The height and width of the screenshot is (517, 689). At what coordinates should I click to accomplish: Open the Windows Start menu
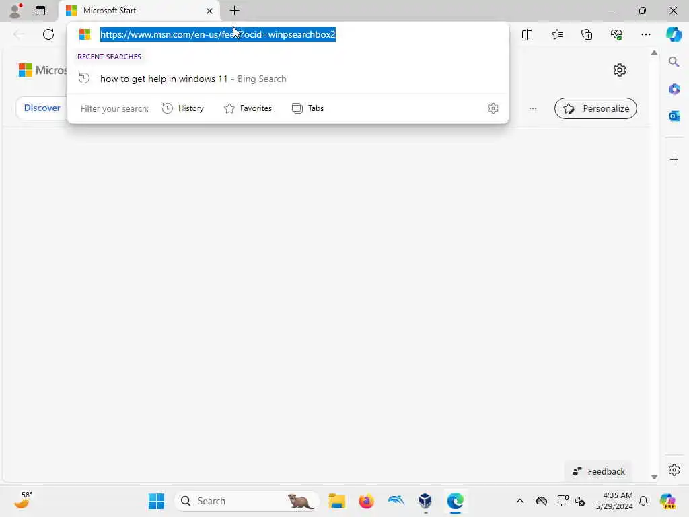(156, 501)
